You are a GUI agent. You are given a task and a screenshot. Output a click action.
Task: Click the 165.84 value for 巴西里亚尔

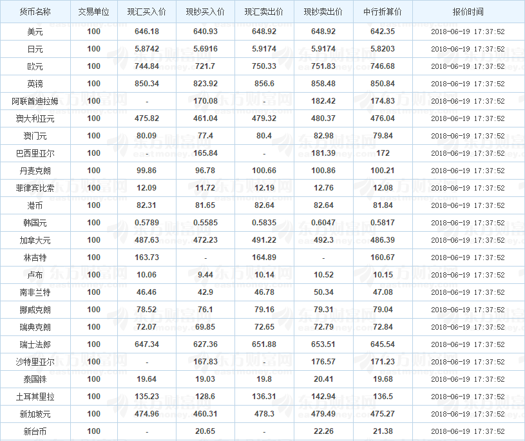tap(205, 153)
